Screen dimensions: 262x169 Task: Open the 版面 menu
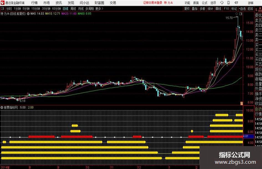tap(196, 3)
